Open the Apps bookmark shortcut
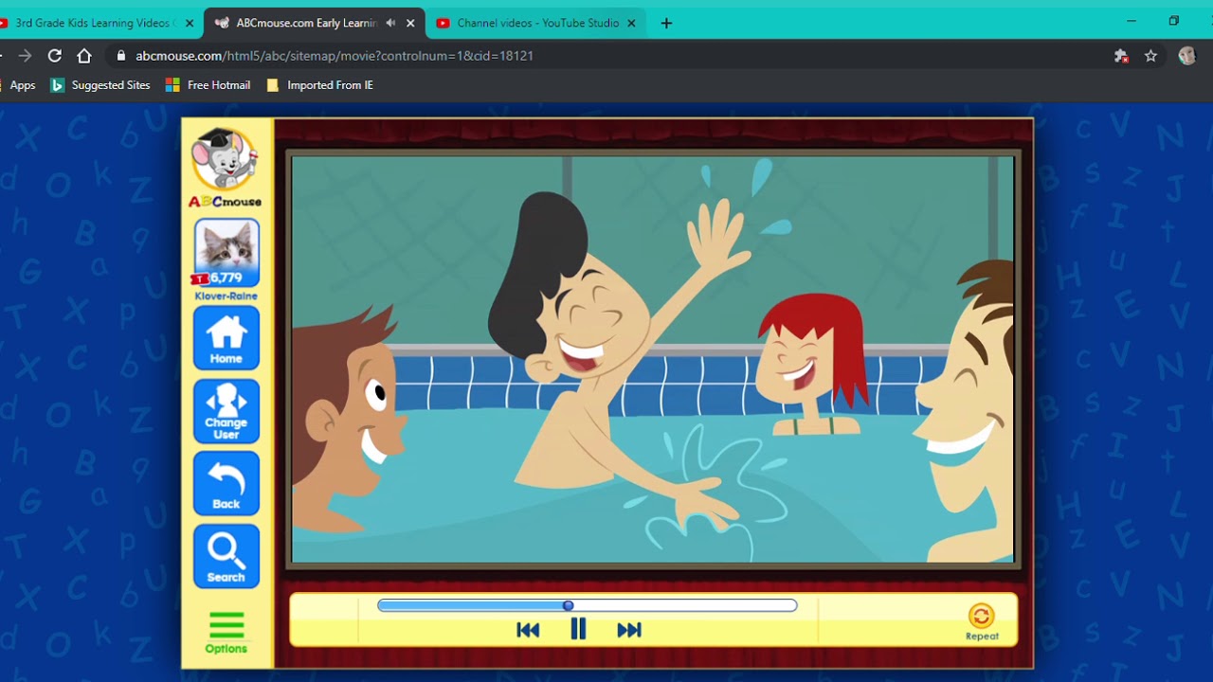Image resolution: width=1213 pixels, height=682 pixels. pyautogui.click(x=17, y=85)
